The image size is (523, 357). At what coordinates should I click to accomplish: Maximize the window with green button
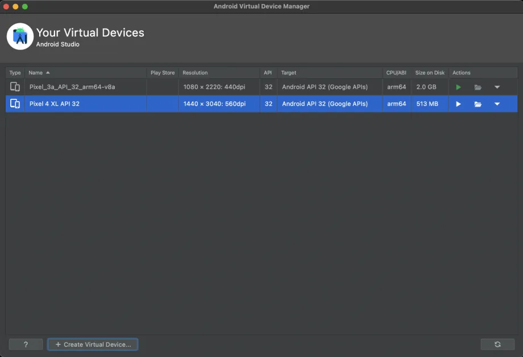tap(24, 6)
